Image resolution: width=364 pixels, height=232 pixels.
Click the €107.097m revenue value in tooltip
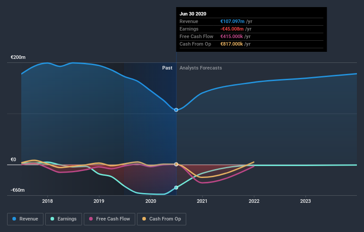(x=232, y=21)
